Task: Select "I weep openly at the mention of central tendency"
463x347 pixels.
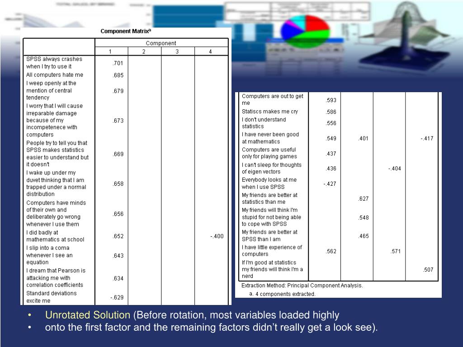Action: pos(52,90)
